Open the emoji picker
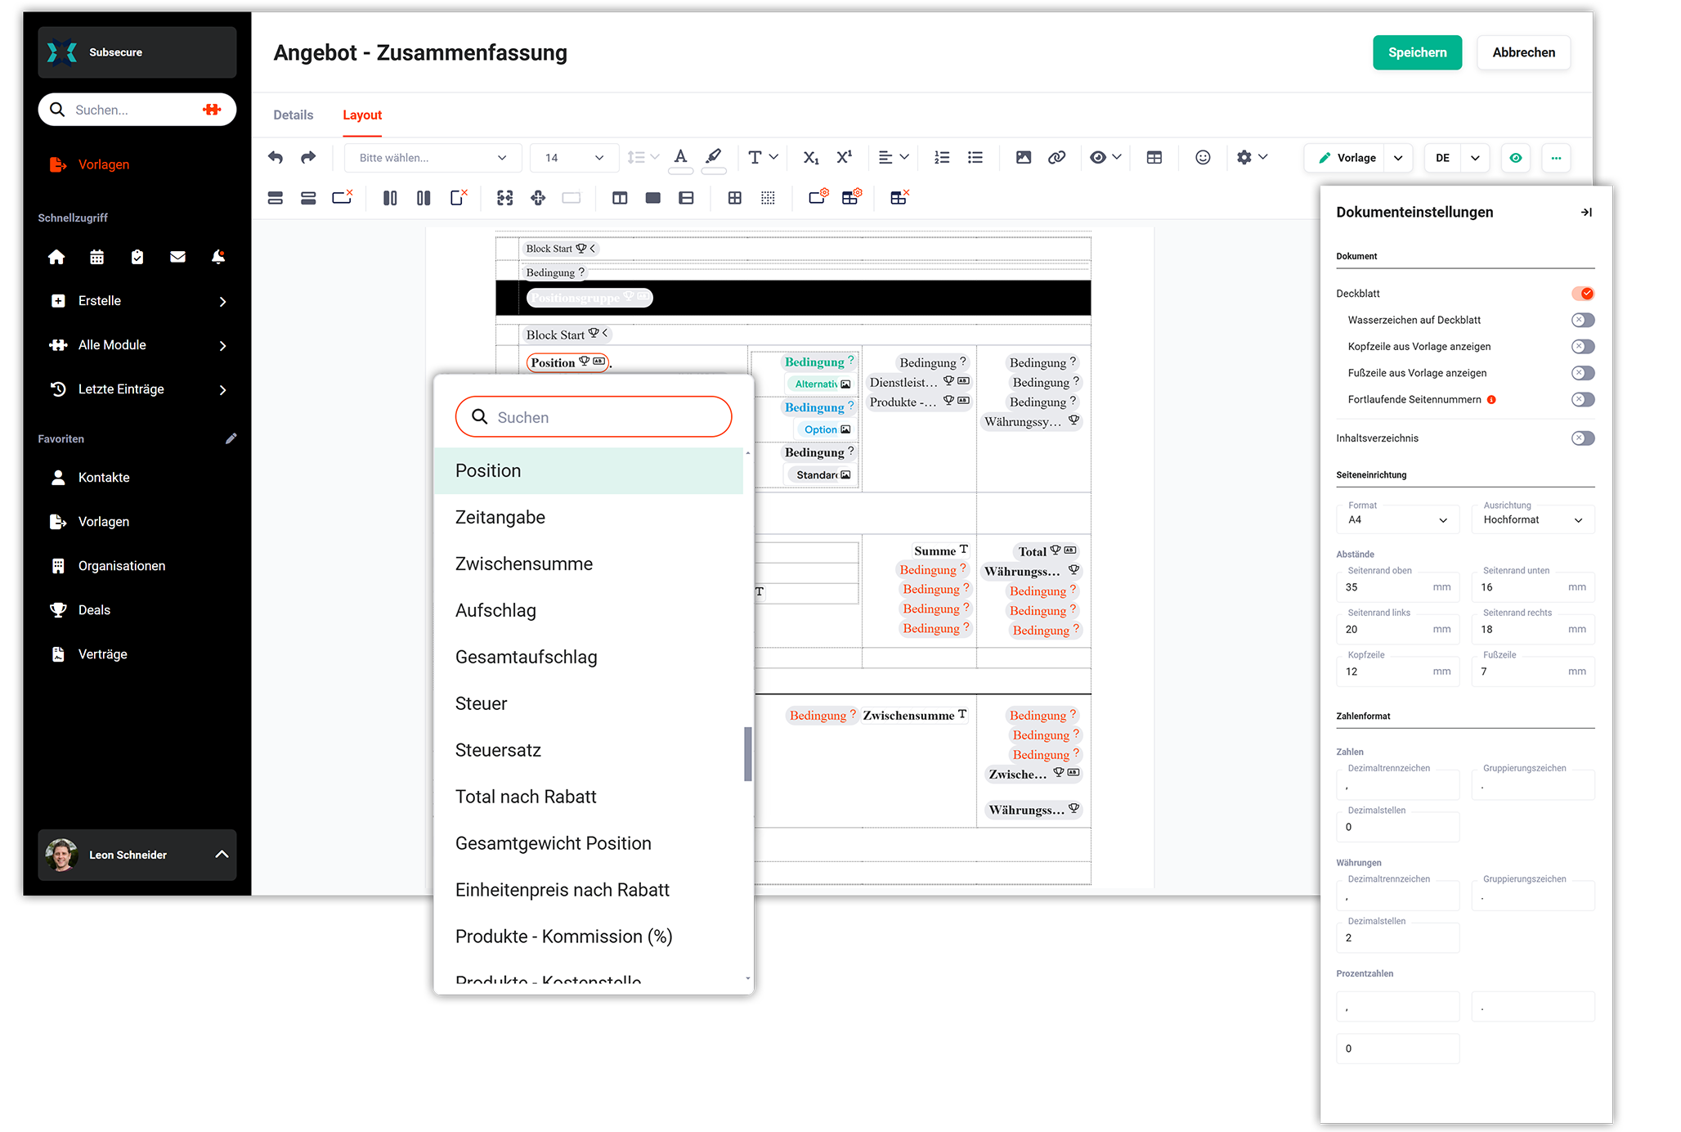 point(1203,157)
